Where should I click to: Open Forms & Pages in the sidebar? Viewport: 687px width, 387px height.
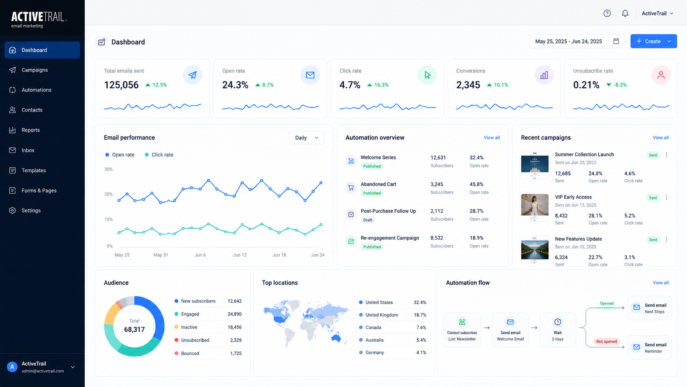click(x=42, y=190)
